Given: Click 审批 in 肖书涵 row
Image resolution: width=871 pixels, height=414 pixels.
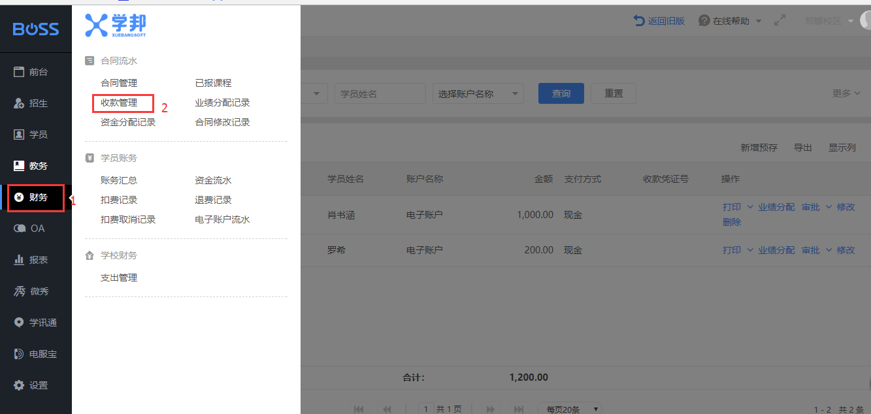Looking at the screenshot, I should [x=811, y=207].
